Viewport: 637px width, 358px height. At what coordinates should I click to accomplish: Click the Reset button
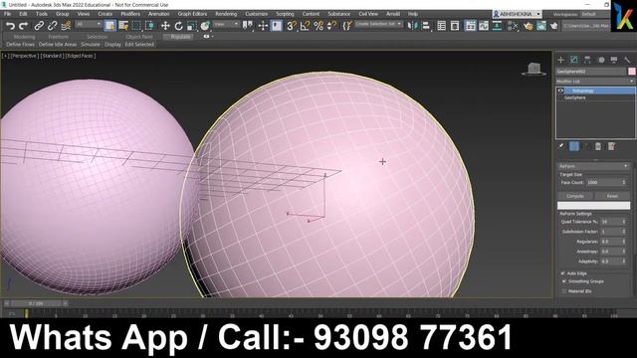click(612, 196)
